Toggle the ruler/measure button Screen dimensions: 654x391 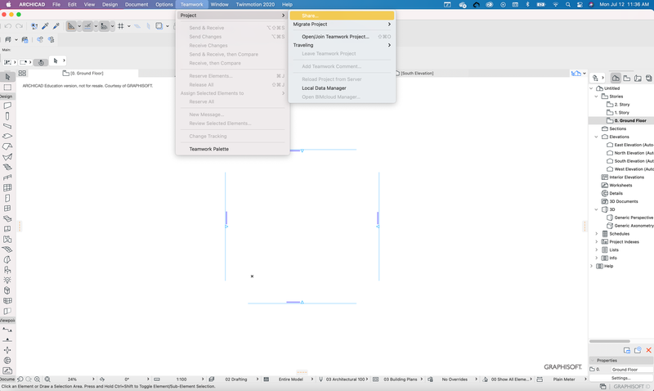click(x=104, y=26)
